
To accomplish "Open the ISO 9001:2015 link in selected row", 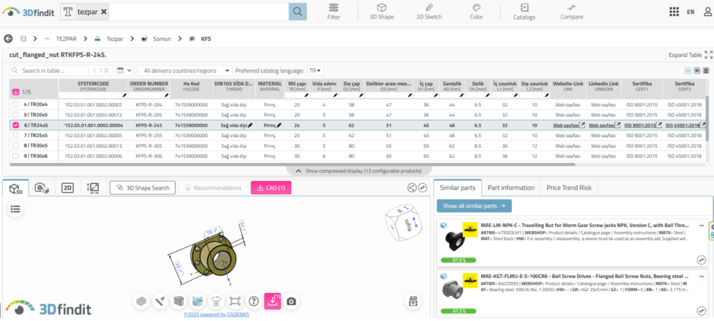I will pos(640,125).
